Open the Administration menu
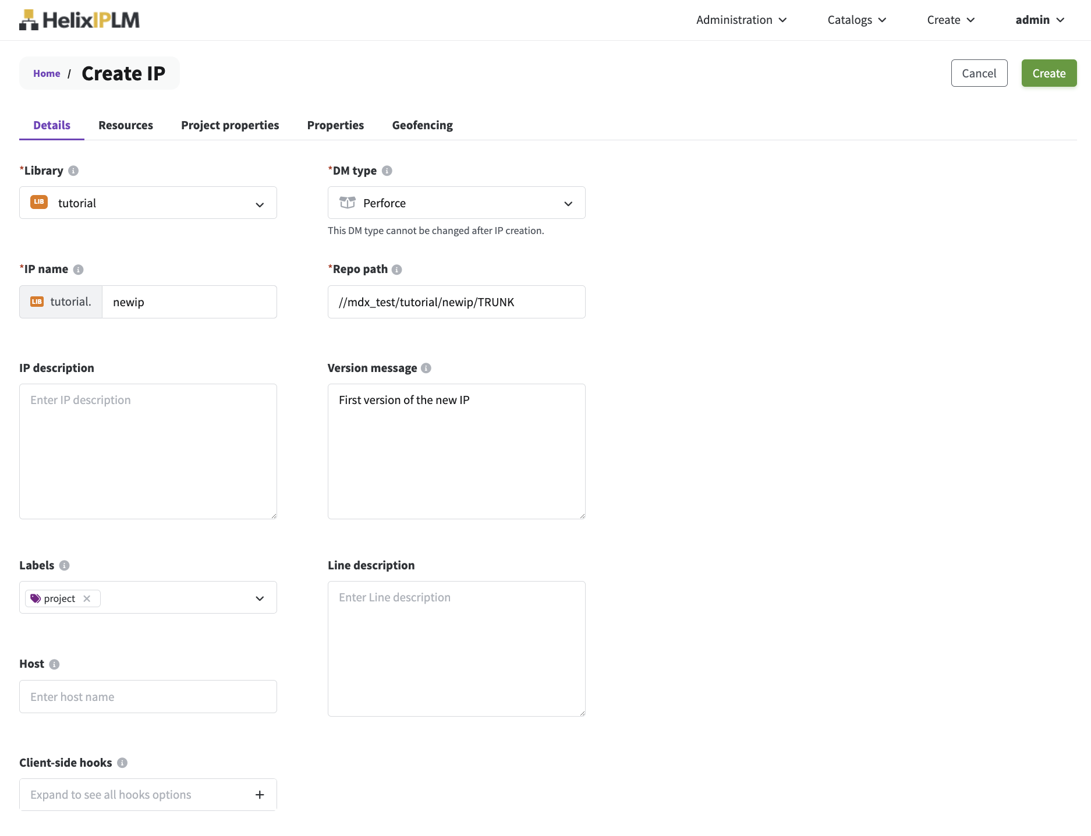The height and width of the screenshot is (836, 1091). pyautogui.click(x=741, y=20)
